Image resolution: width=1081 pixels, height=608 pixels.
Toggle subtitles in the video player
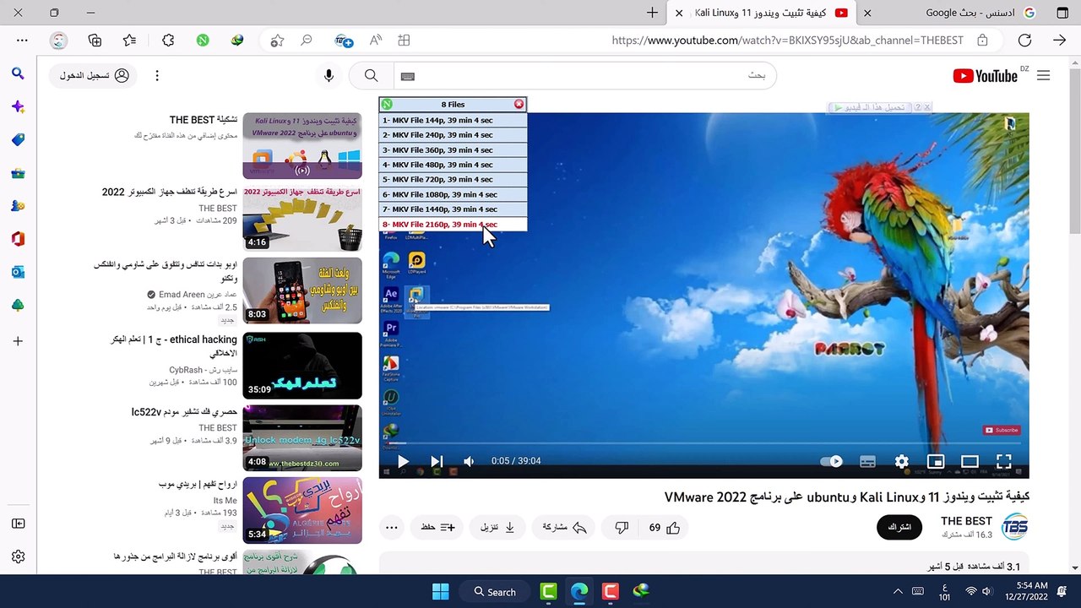(867, 461)
